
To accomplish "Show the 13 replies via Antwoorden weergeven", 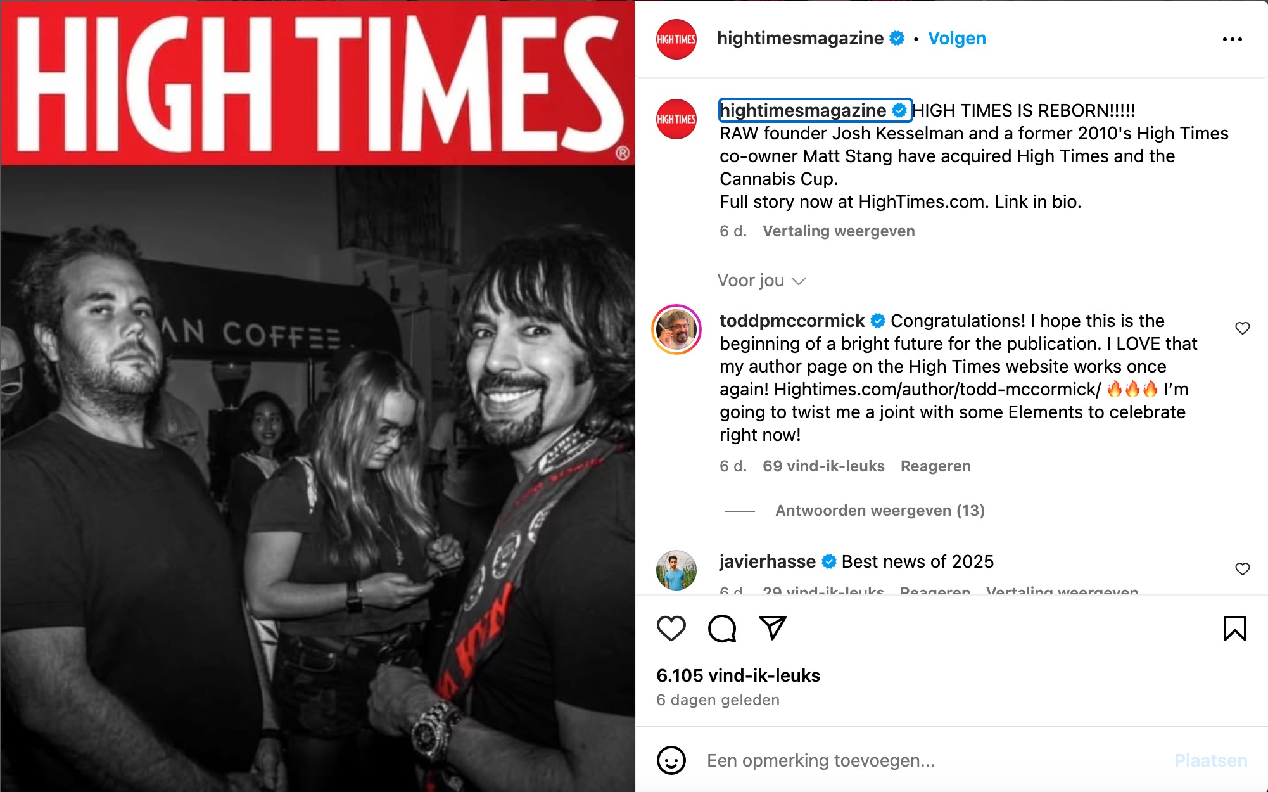I will pyautogui.click(x=880, y=511).
